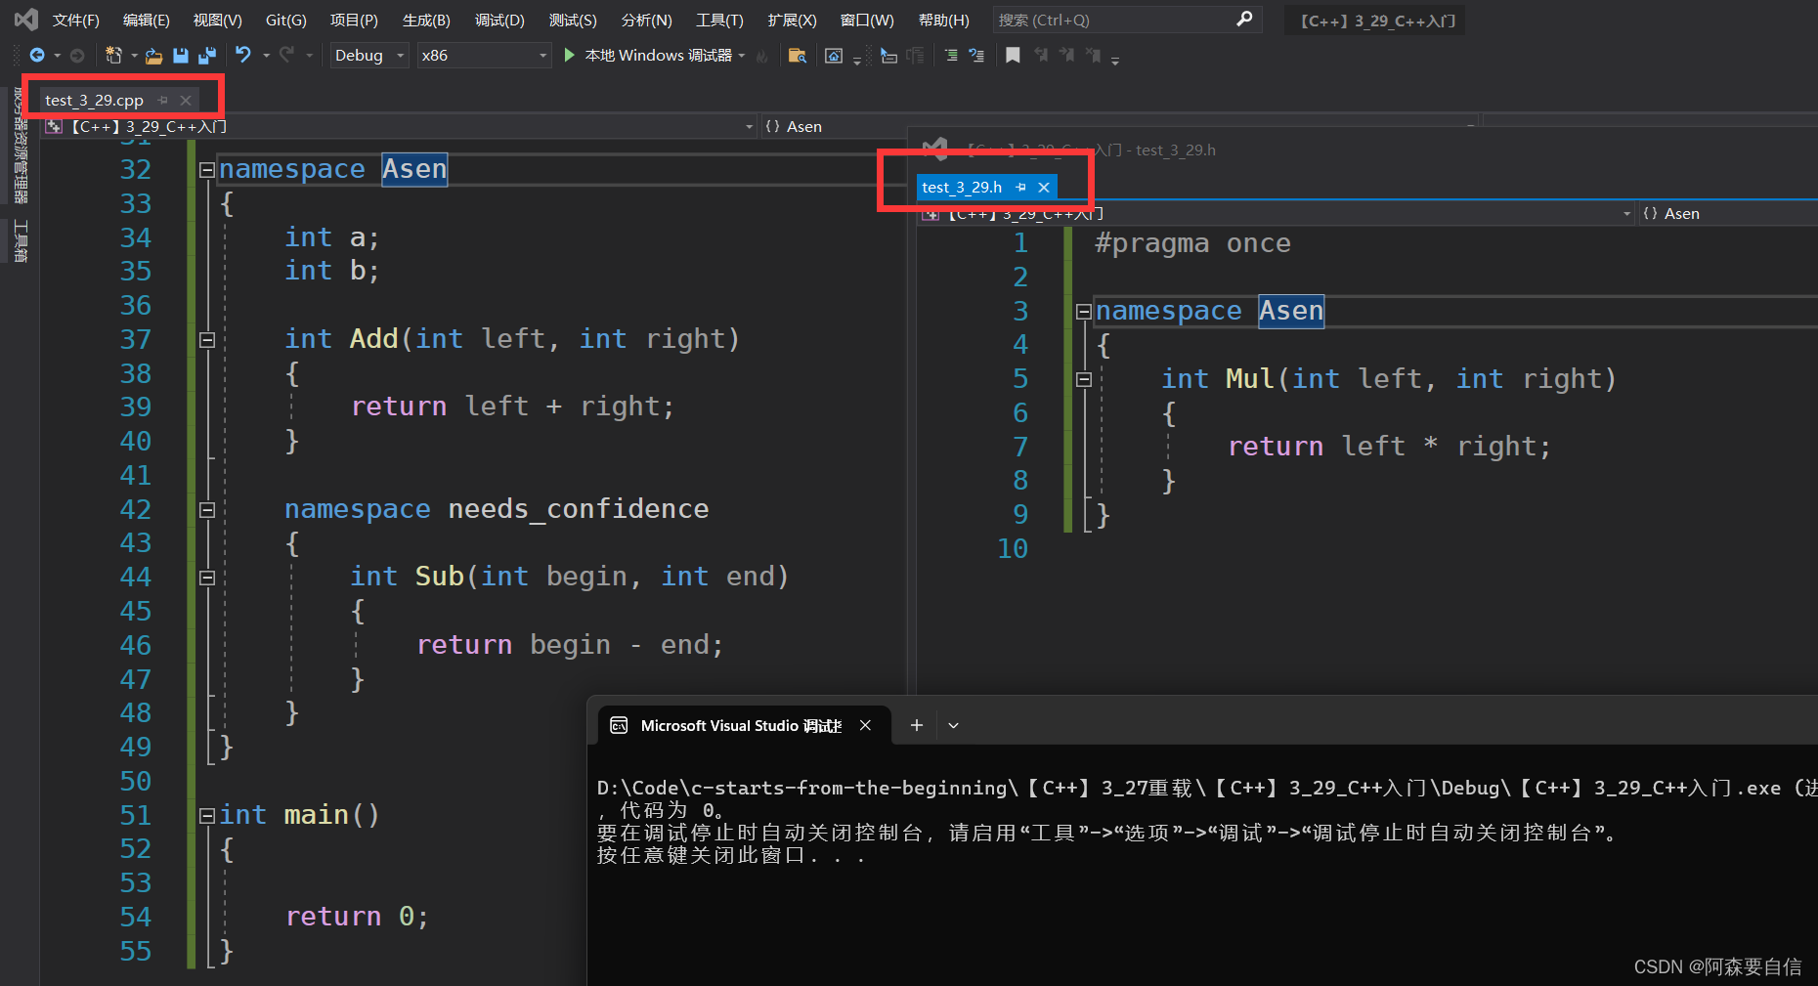Open the Debug configuration dropdown
Image resolution: width=1818 pixels, height=986 pixels.
pos(368,56)
